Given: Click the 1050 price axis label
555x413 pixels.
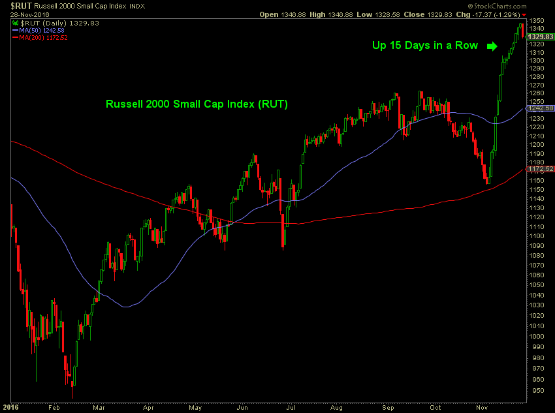Looking at the screenshot, I should coord(537,284).
